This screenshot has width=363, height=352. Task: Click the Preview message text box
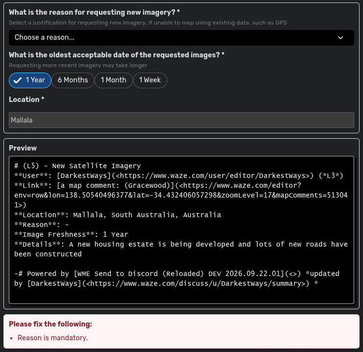[181, 230]
